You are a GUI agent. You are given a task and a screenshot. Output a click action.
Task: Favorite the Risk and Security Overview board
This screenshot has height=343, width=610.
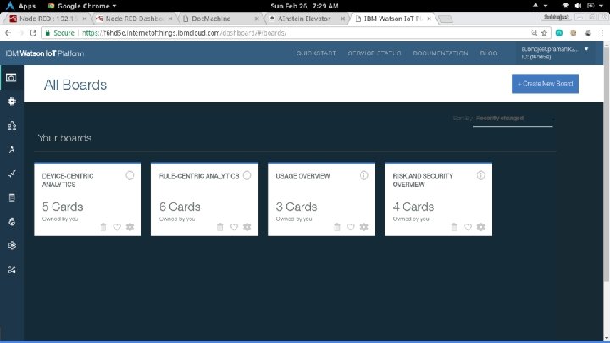pos(468,227)
